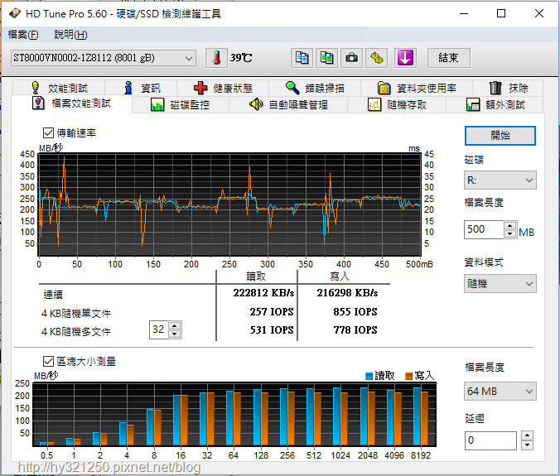Increase the 延遲 delay value
The image size is (560, 476).
click(527, 435)
